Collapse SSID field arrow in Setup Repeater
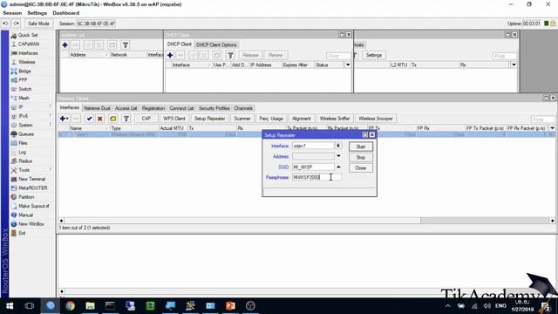 click(338, 167)
